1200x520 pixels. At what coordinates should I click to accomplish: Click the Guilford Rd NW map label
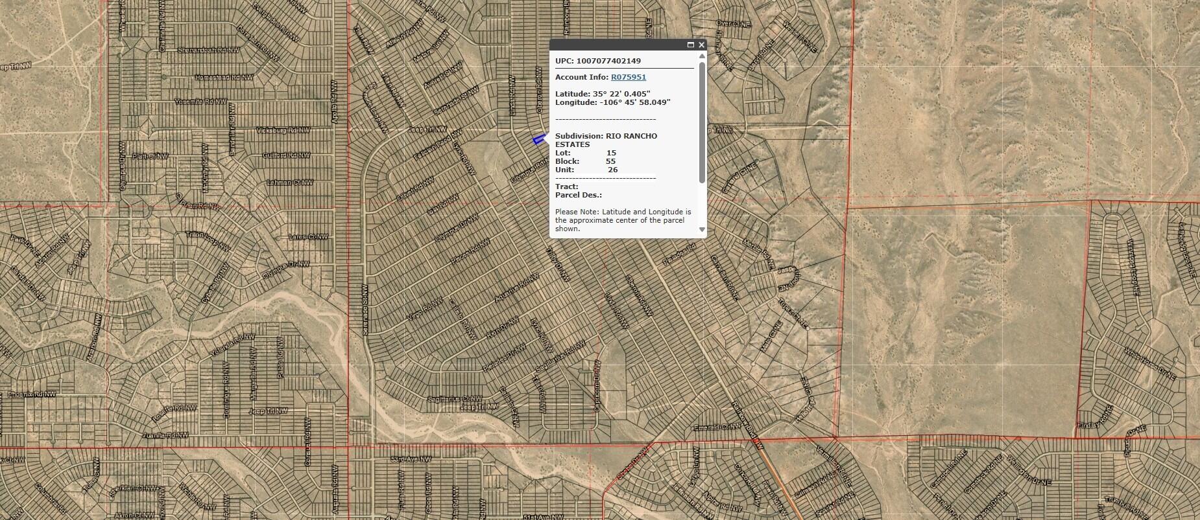pyautogui.click(x=286, y=155)
